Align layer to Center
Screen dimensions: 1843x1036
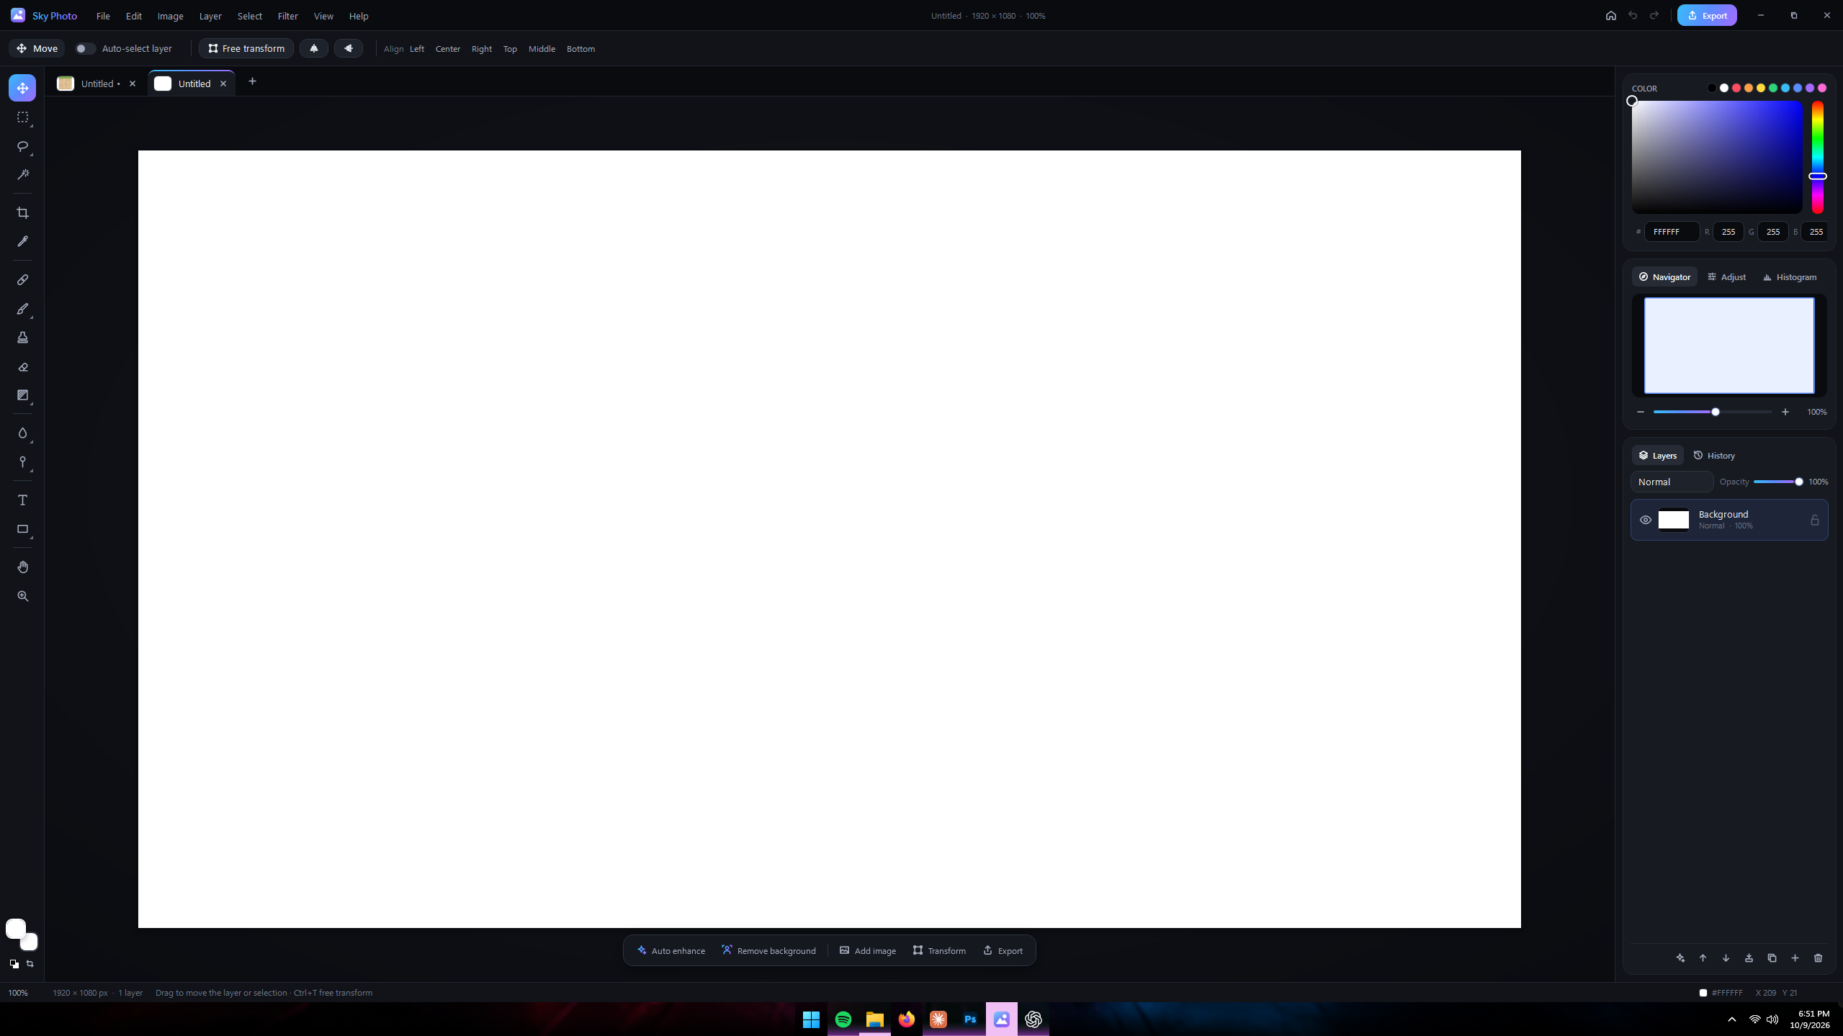(x=447, y=49)
